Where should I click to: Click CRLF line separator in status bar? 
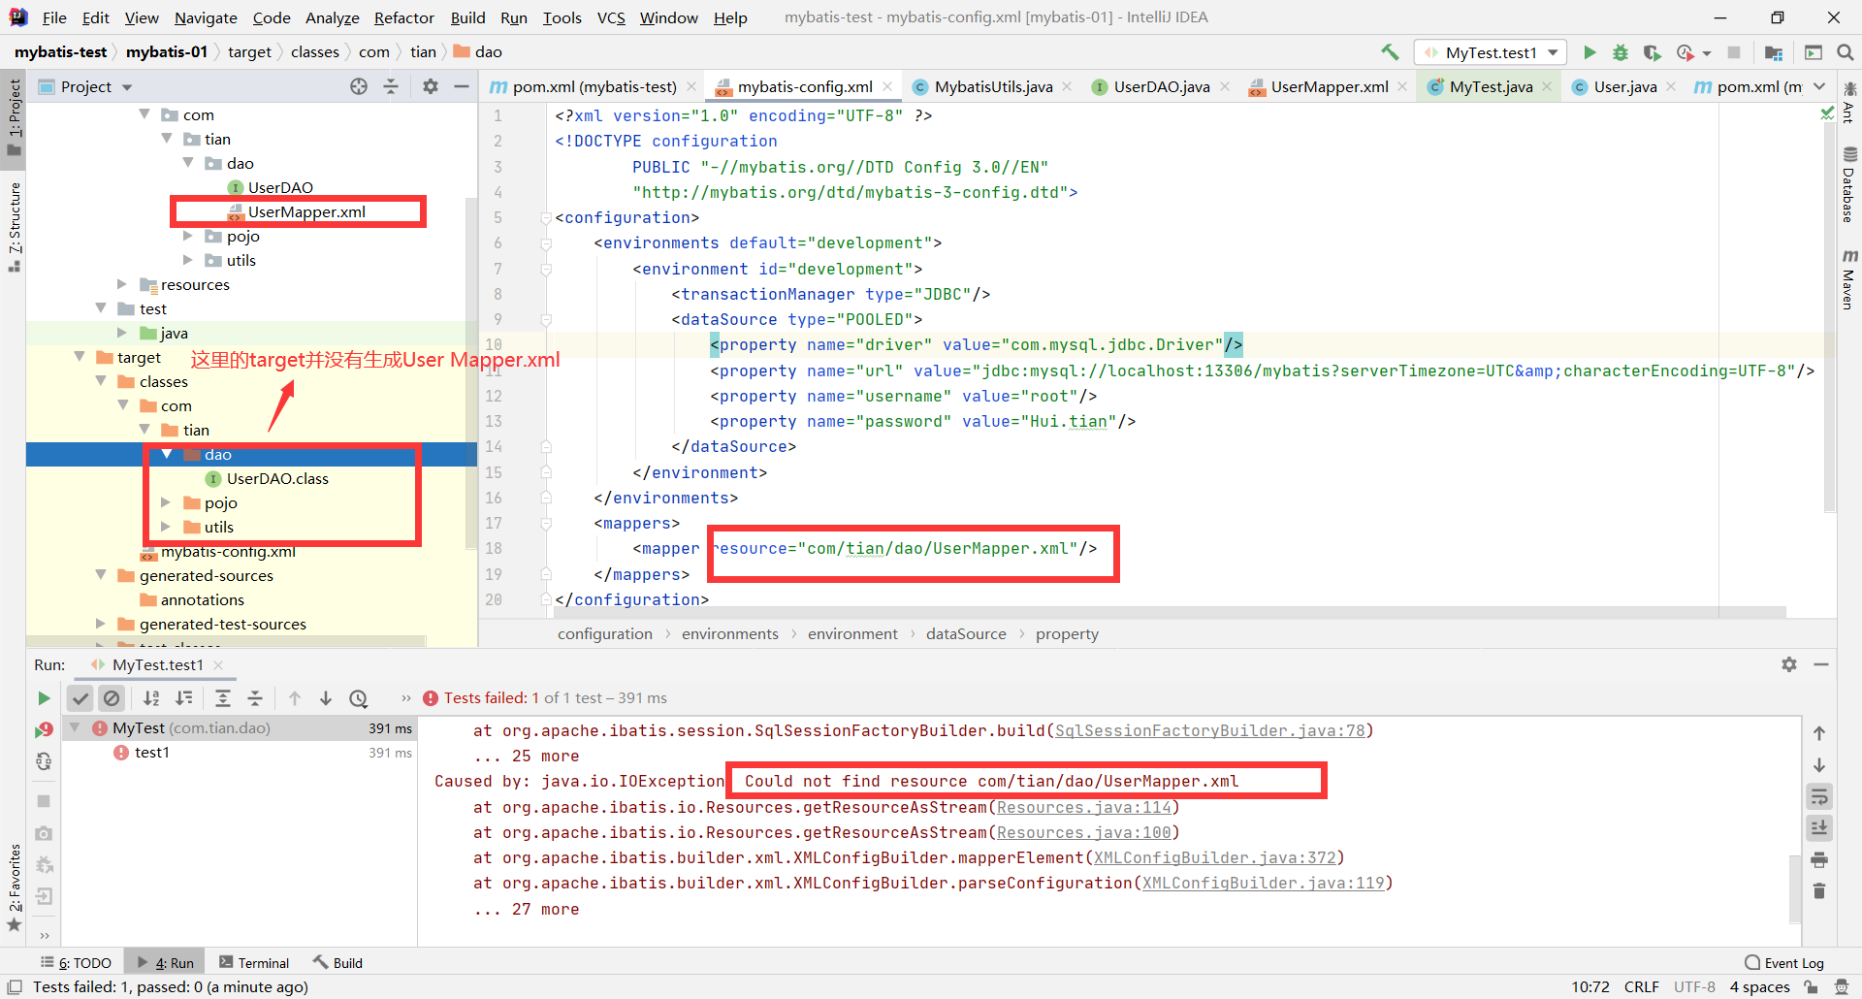[1641, 986]
